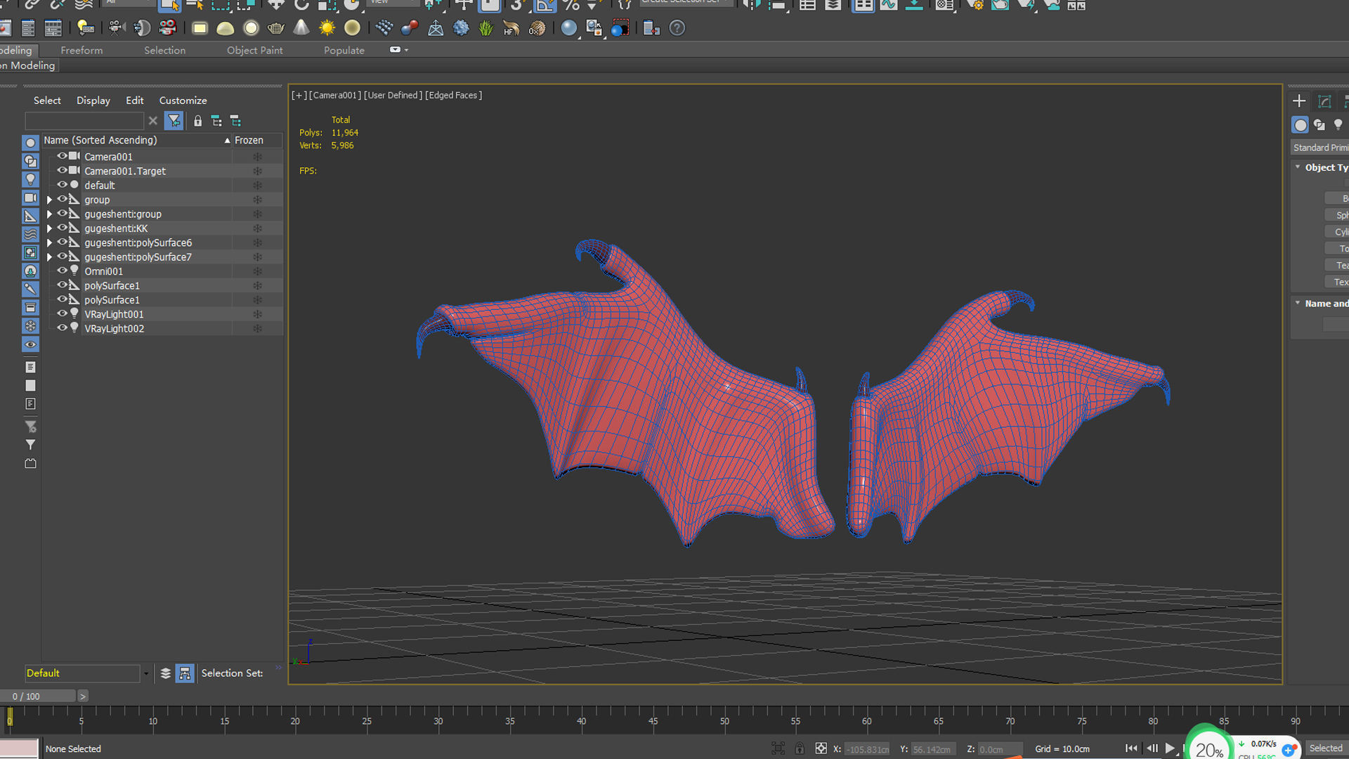Switch to the Populate ribbon tab

click(344, 51)
